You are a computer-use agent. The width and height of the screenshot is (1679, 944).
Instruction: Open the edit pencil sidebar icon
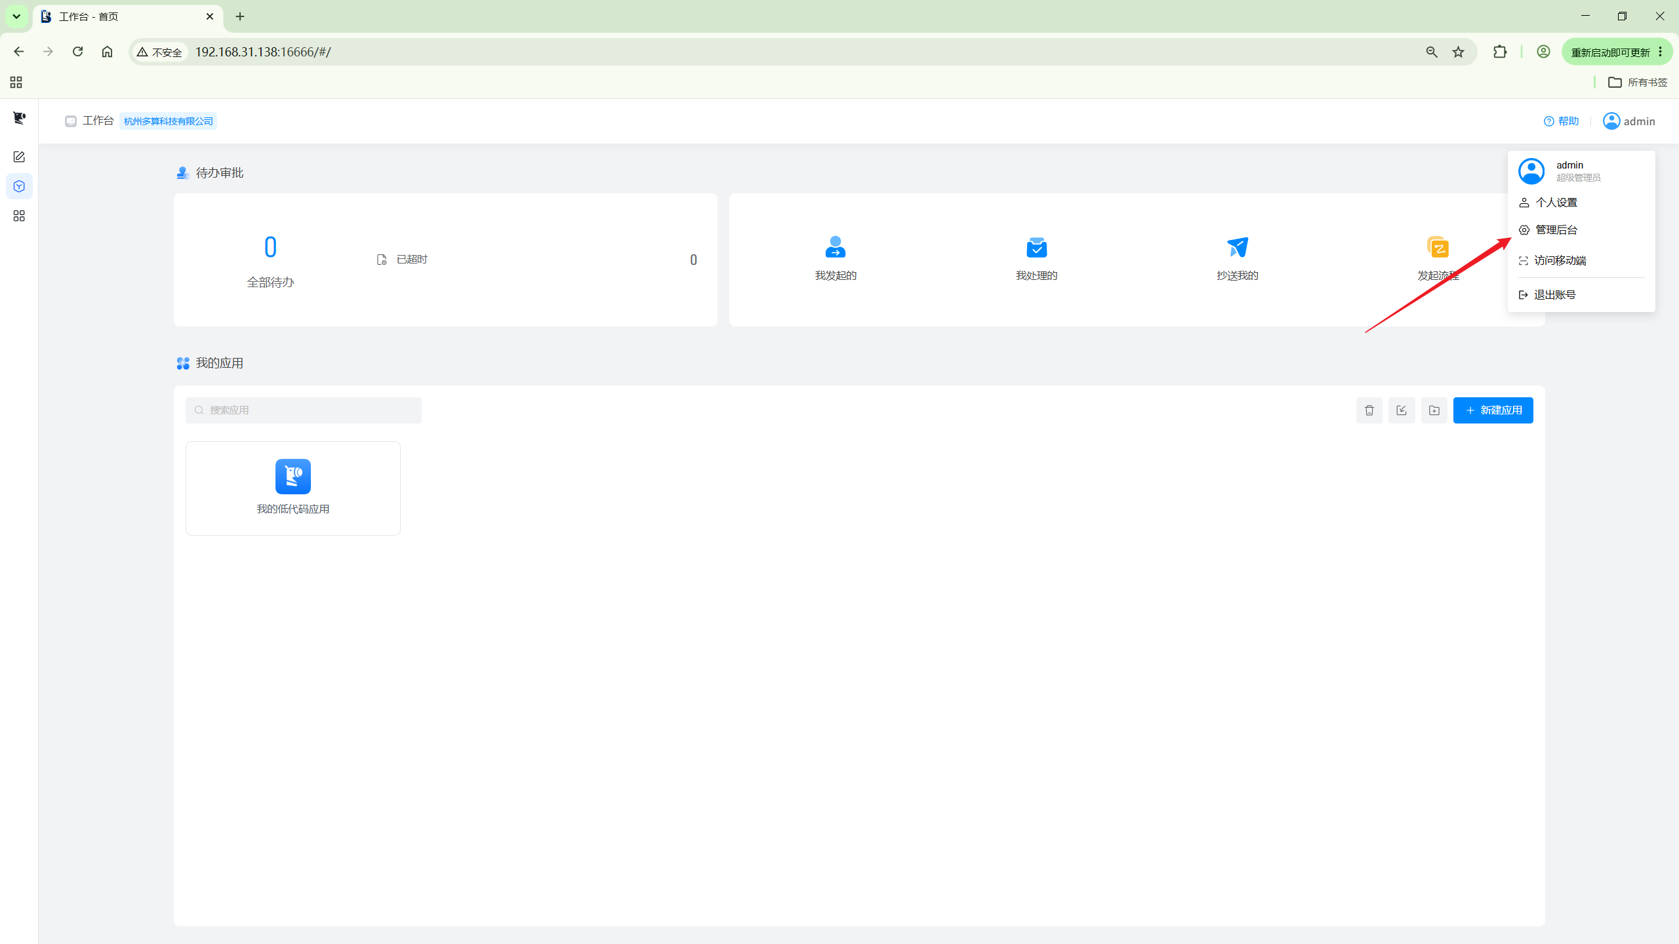click(x=19, y=157)
